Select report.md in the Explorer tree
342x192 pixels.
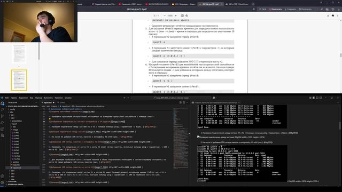pos(17,168)
